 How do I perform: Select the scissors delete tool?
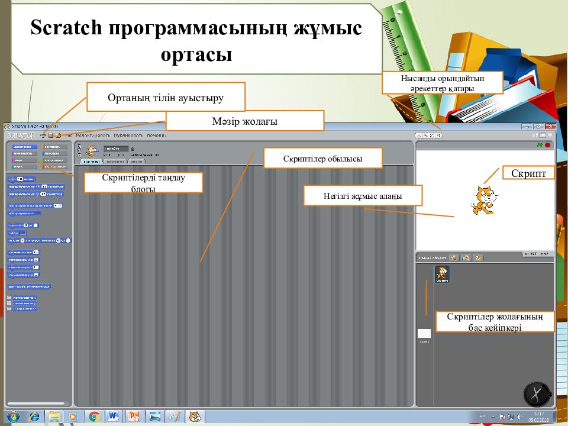(x=426, y=135)
